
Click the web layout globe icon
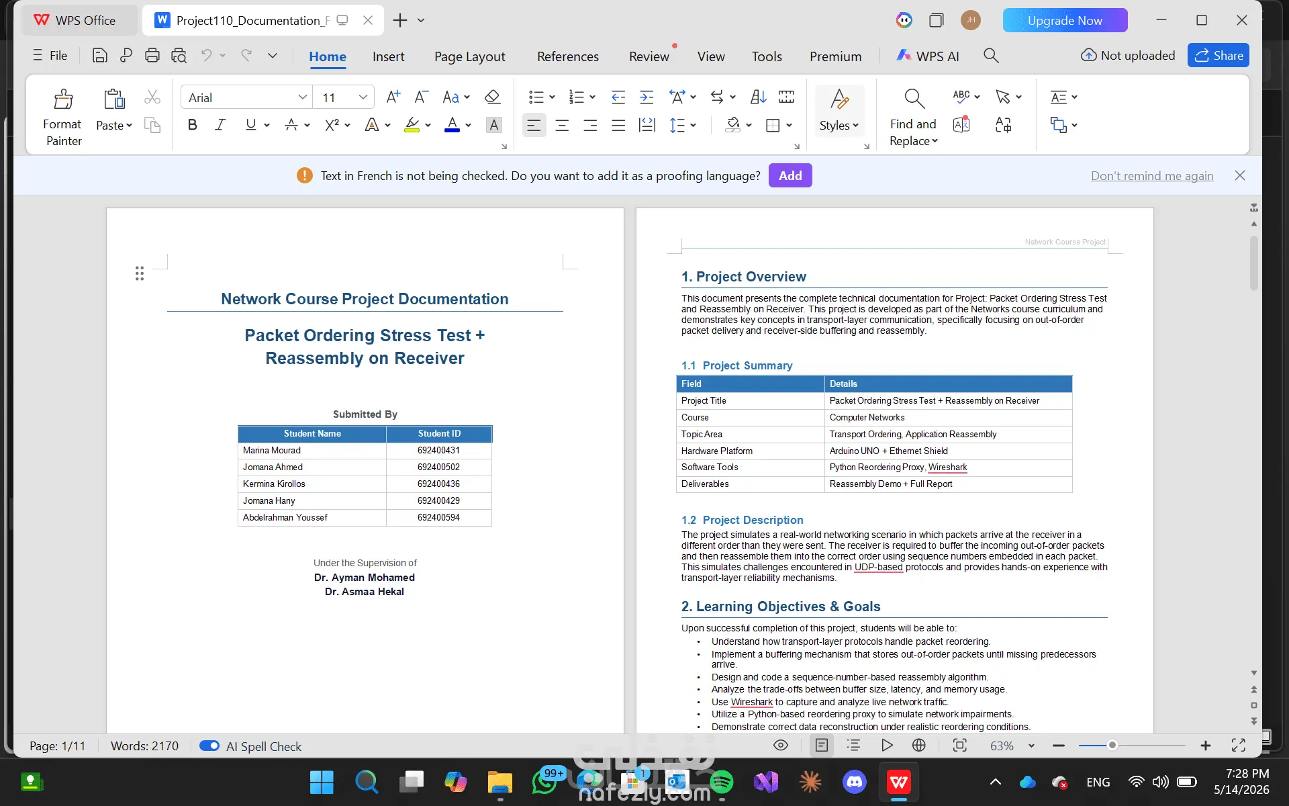(919, 745)
